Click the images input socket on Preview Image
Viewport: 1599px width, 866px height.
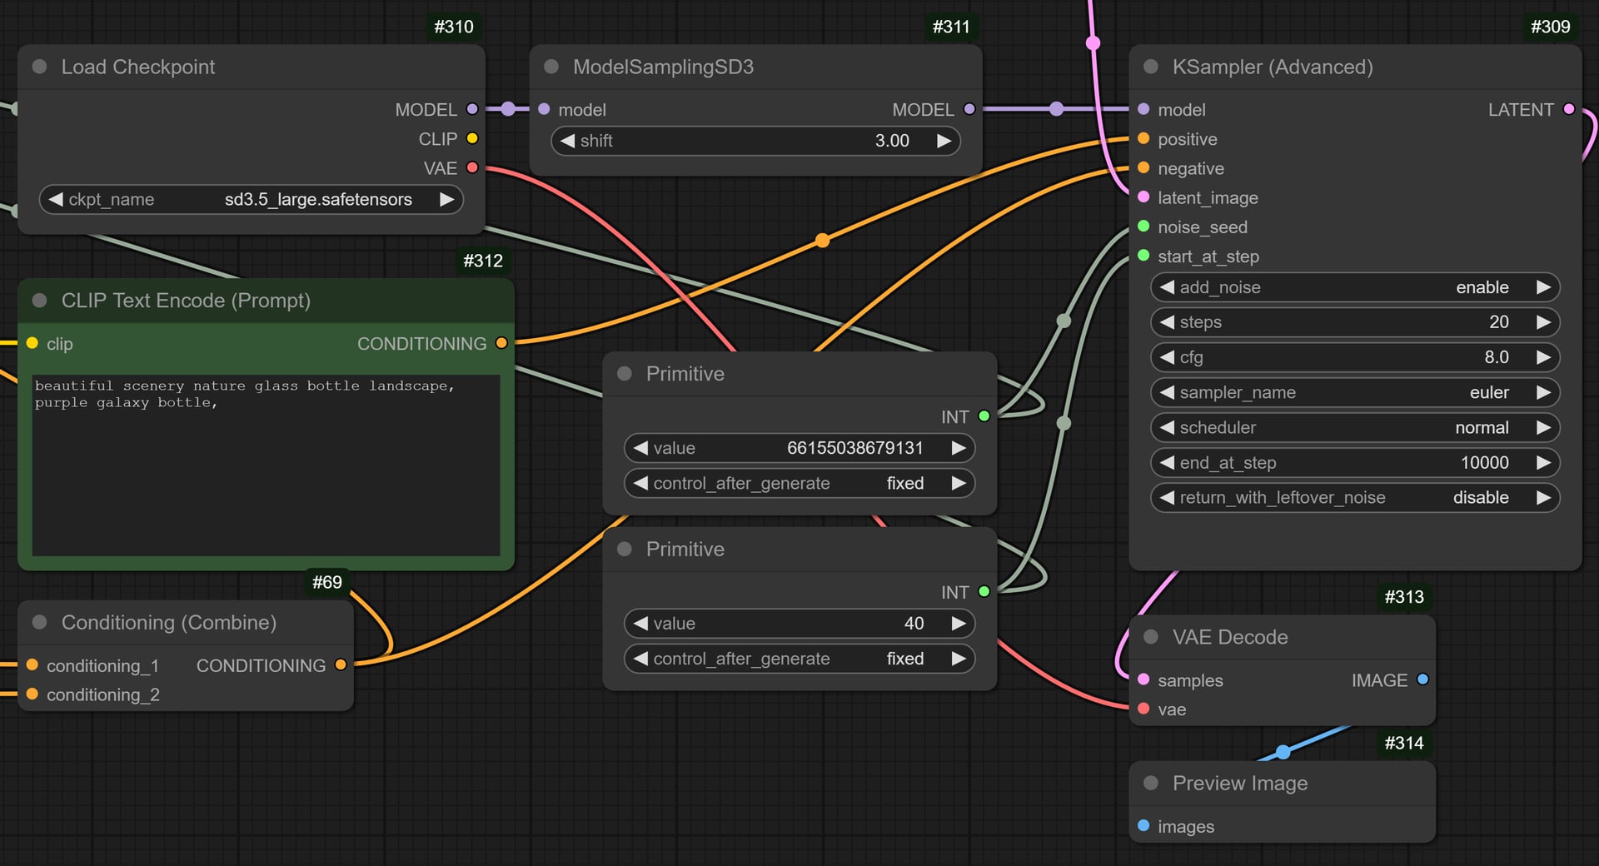[x=1143, y=826]
